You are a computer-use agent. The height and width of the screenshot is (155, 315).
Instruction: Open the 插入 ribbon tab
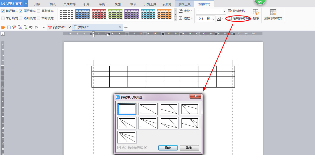tap(53, 4)
